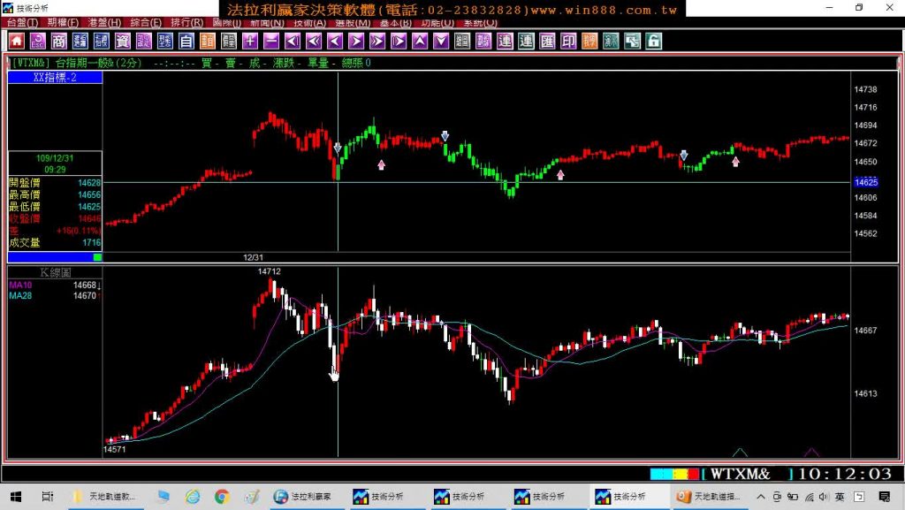The width and height of the screenshot is (905, 510).
Task: Click the orange document toolbar icon
Action: [x=207, y=41]
